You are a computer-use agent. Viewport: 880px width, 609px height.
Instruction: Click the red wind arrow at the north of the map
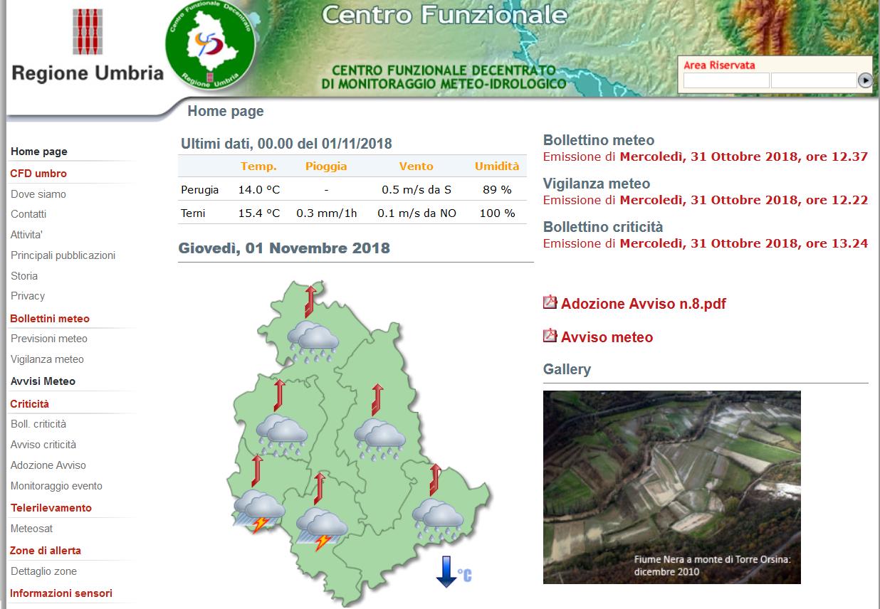pyautogui.click(x=310, y=302)
